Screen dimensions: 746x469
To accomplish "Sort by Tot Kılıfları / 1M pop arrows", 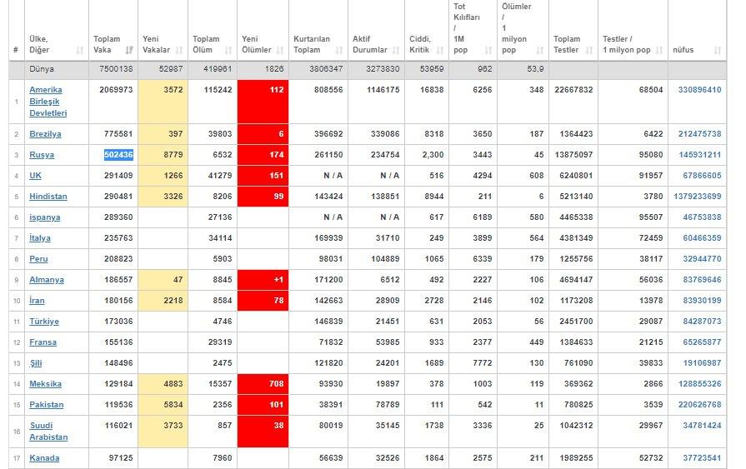I will tap(488, 50).
